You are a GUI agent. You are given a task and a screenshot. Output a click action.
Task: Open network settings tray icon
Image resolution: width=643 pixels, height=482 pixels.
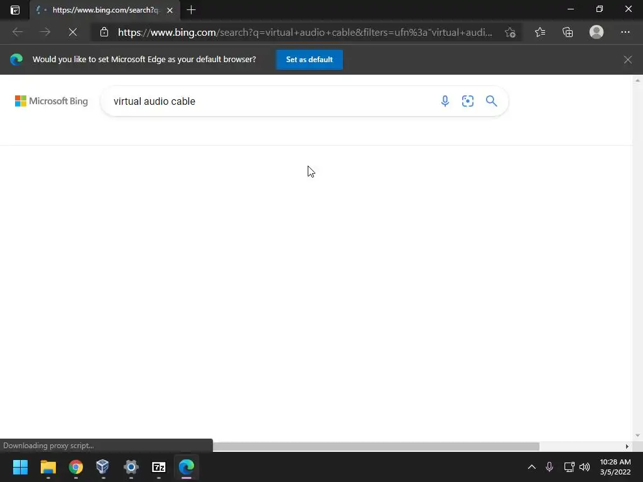(x=569, y=467)
